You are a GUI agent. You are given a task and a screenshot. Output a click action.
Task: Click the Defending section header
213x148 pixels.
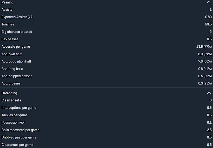click(x=9, y=93)
